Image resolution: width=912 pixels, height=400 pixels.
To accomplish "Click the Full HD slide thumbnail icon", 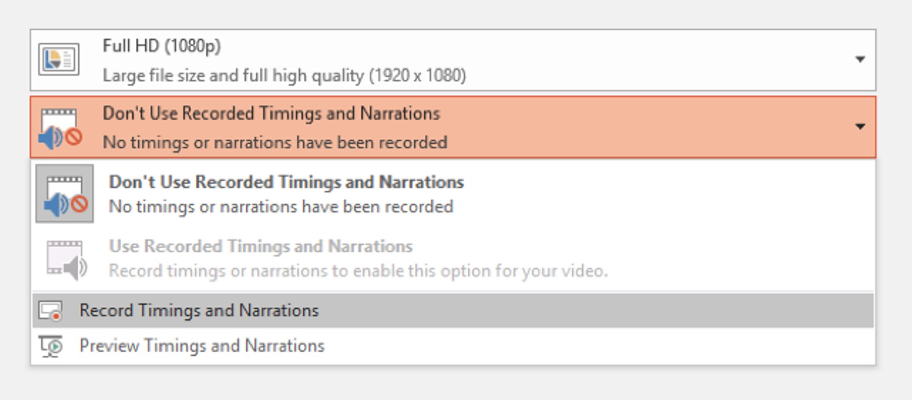I will 58,59.
